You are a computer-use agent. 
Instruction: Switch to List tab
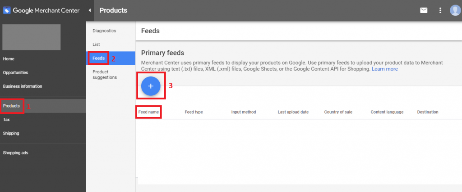[x=96, y=45]
